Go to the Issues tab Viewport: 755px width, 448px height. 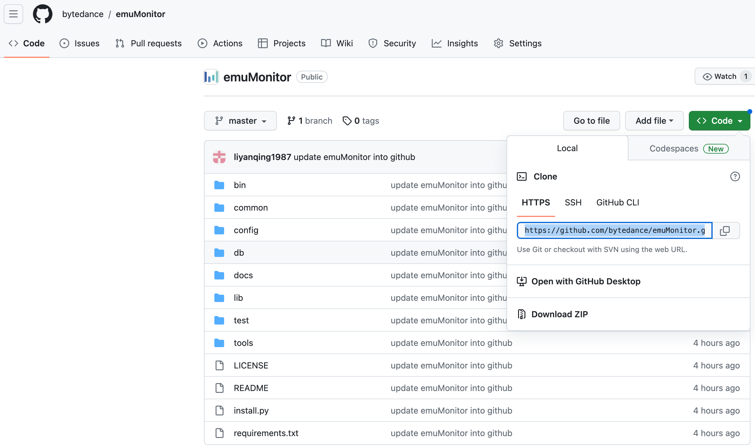(x=80, y=43)
